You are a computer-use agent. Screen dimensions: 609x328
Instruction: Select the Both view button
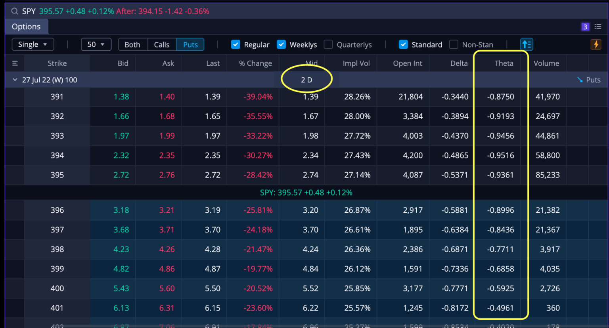(132, 44)
